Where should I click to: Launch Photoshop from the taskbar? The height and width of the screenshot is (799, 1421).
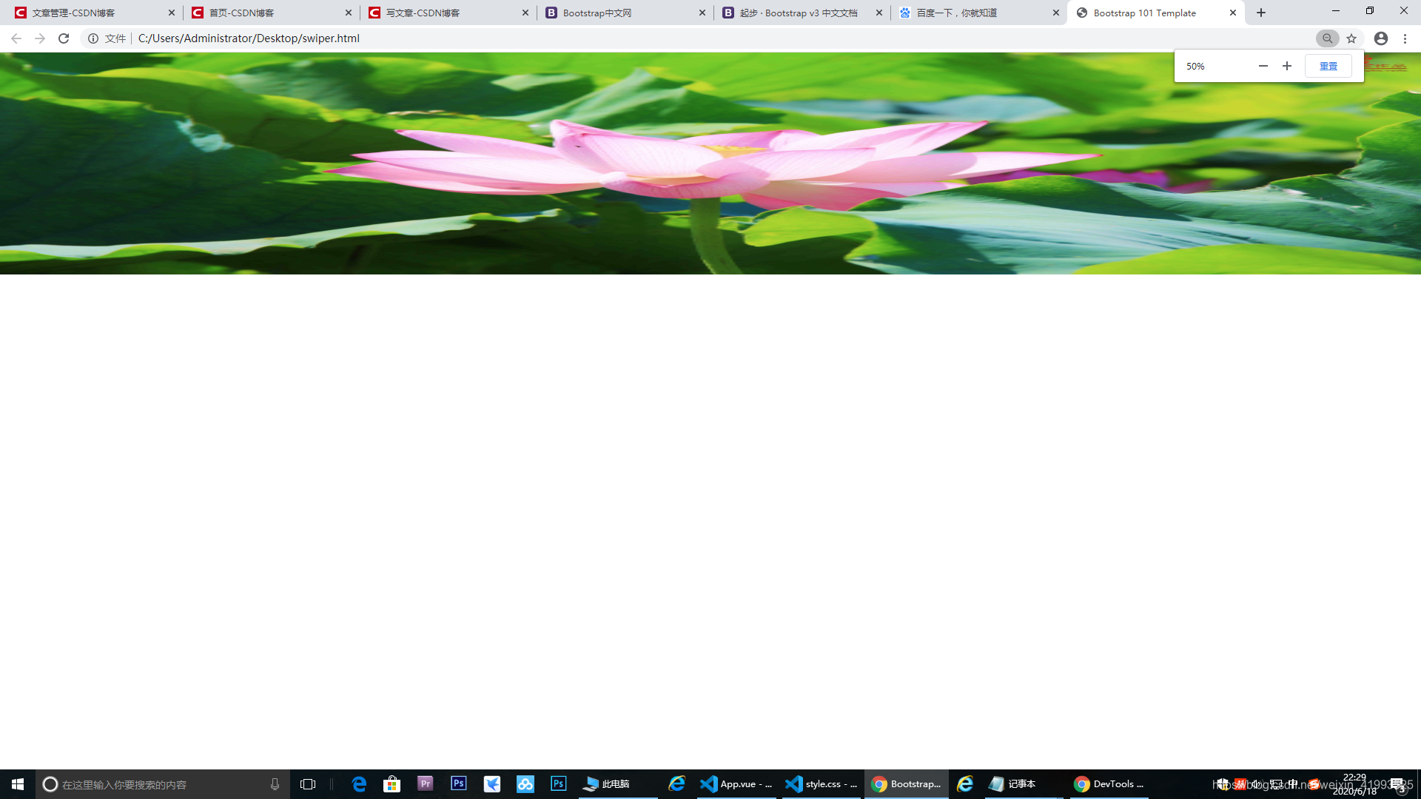coord(458,783)
